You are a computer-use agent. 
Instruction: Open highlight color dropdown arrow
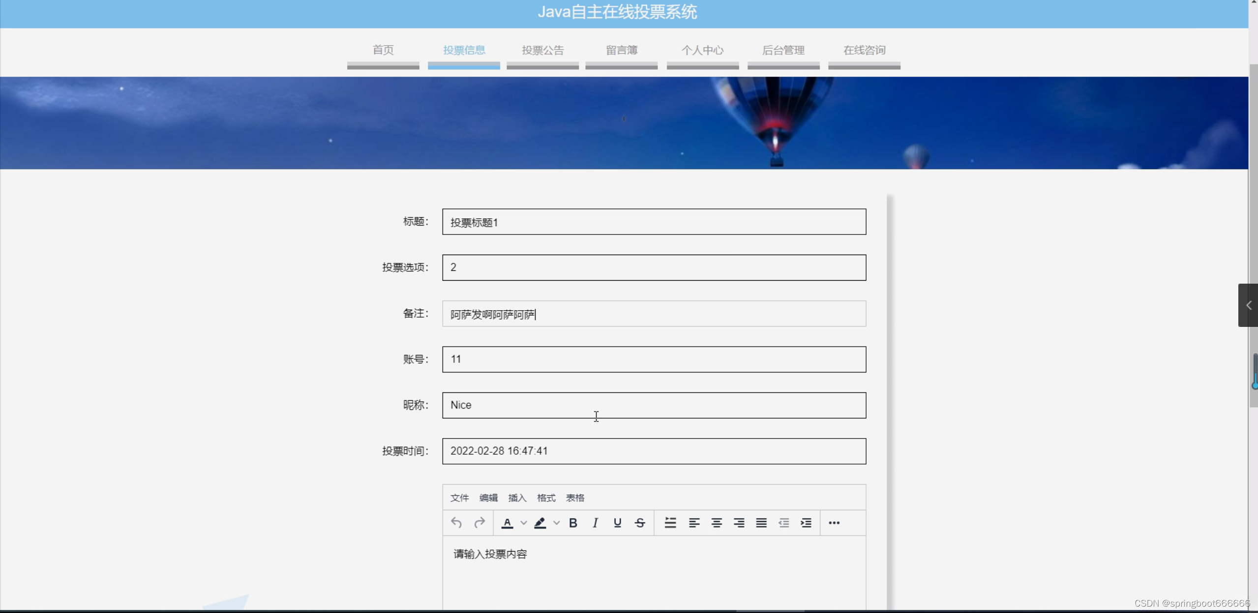556,523
